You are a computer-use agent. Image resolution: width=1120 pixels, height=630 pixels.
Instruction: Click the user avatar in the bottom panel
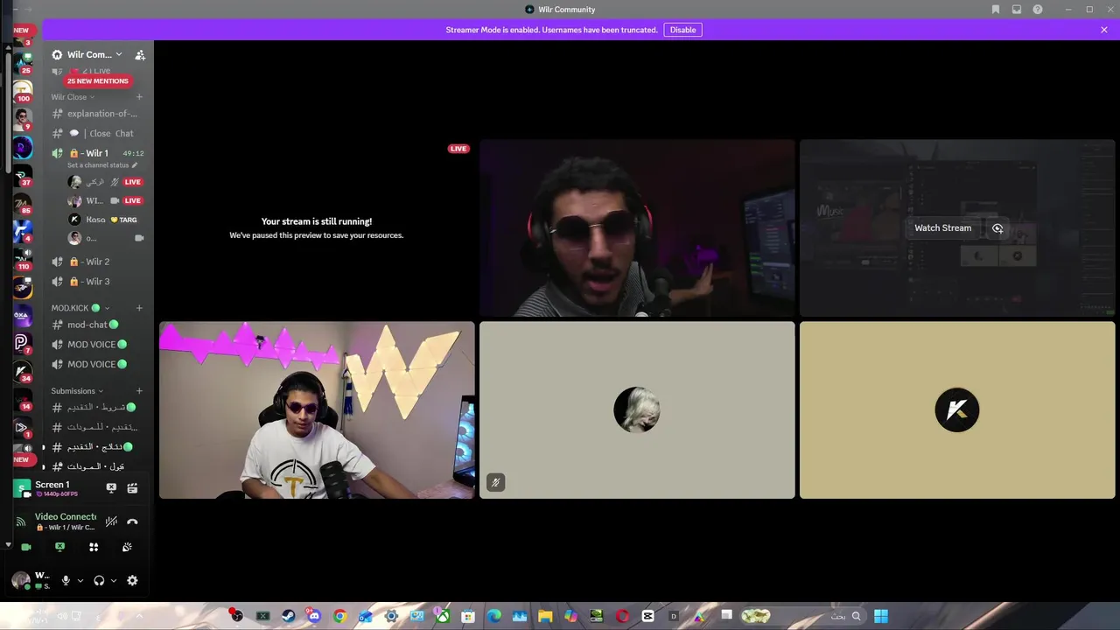(20, 580)
